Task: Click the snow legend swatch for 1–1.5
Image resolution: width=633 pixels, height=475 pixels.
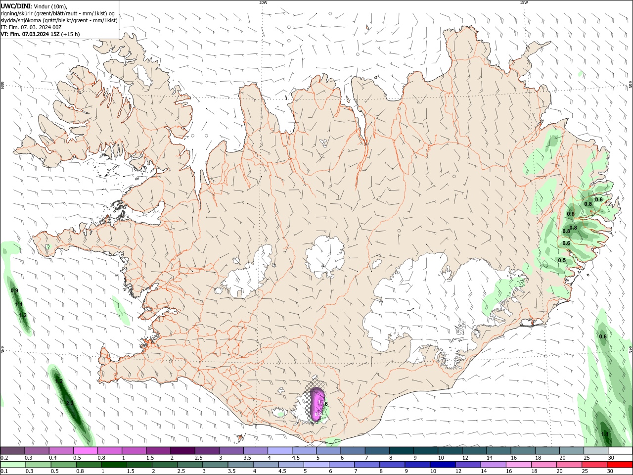Action: pyautogui.click(x=134, y=450)
